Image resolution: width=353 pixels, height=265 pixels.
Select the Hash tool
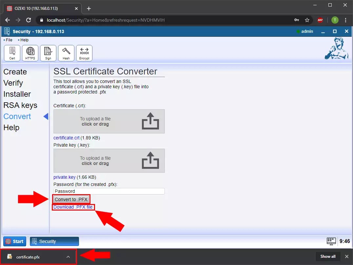click(x=66, y=53)
